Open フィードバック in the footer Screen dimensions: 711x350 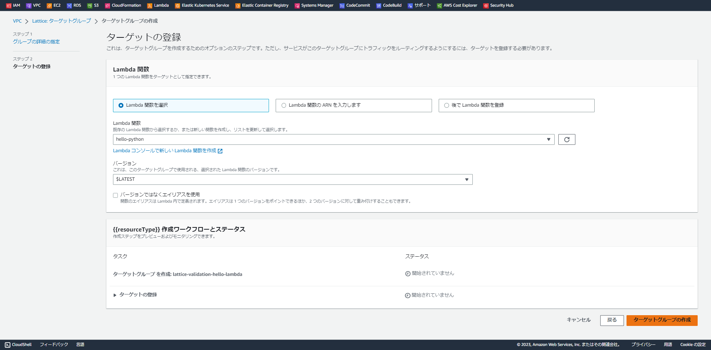[54, 345]
